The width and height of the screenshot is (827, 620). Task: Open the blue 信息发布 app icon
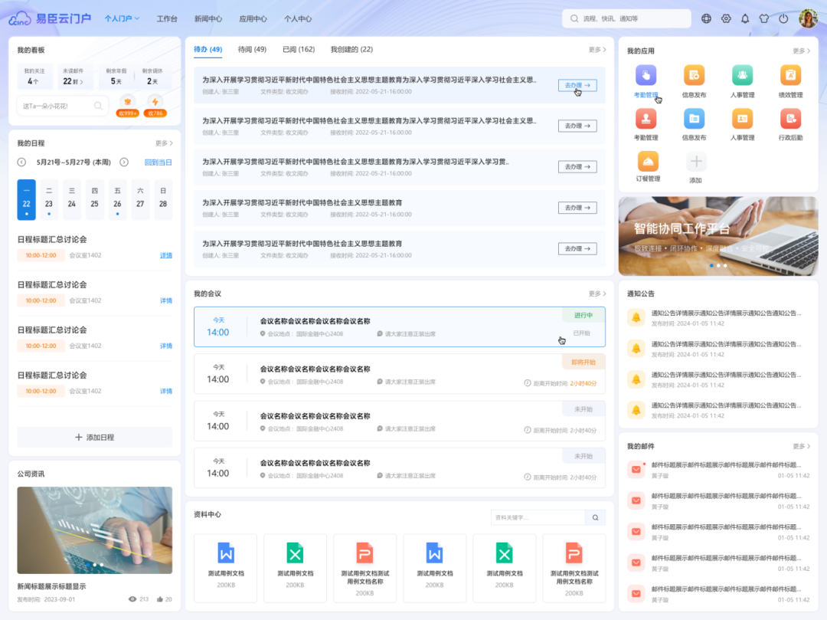click(694, 119)
